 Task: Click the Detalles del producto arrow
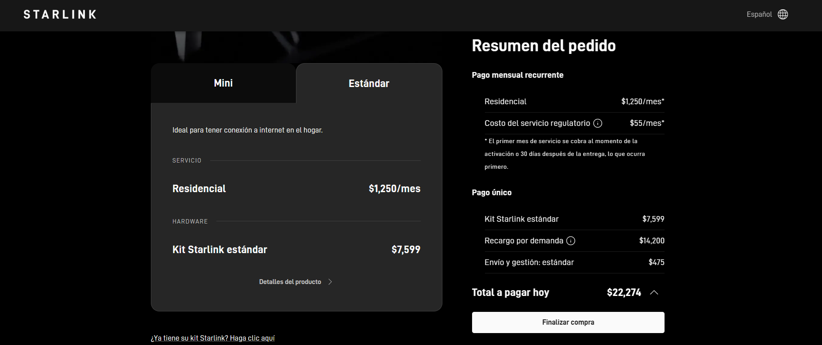tap(330, 282)
